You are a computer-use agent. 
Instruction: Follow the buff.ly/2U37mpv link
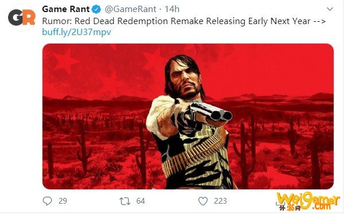(76, 32)
